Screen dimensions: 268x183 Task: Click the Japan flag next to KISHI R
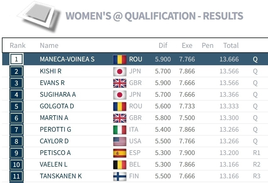(x=120, y=71)
